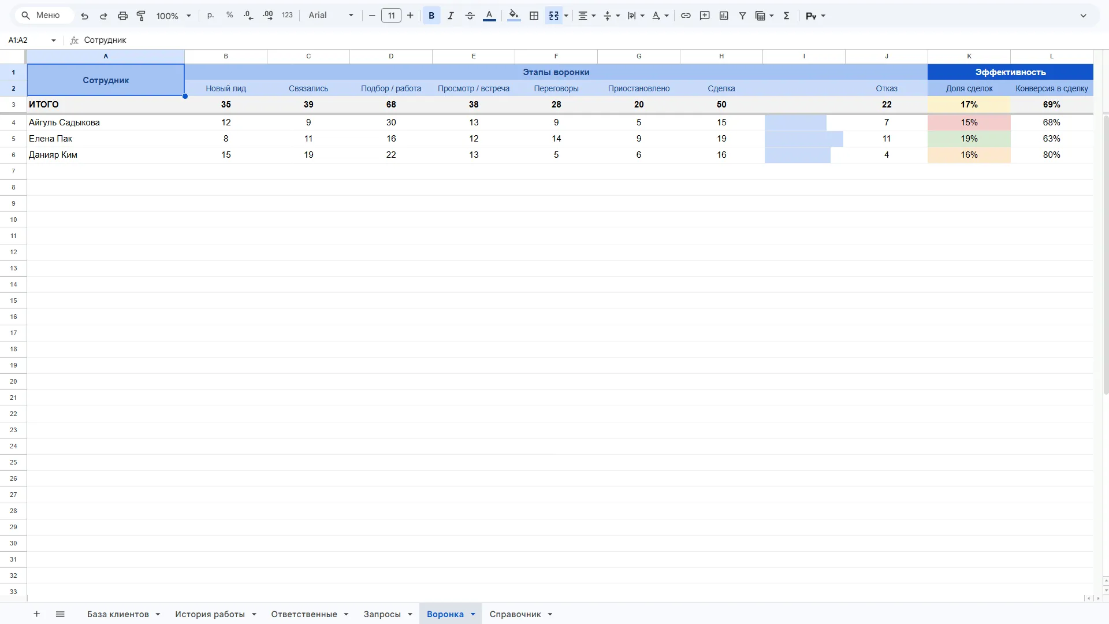Decrease decimal places
This screenshot has width=1109, height=624.
pyautogui.click(x=248, y=16)
